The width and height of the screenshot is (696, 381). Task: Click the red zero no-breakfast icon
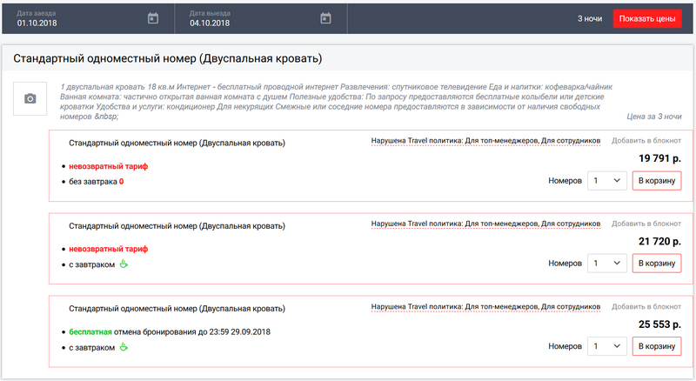122,182
